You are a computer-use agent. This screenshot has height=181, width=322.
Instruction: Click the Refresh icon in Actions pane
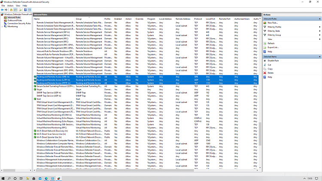265,43
